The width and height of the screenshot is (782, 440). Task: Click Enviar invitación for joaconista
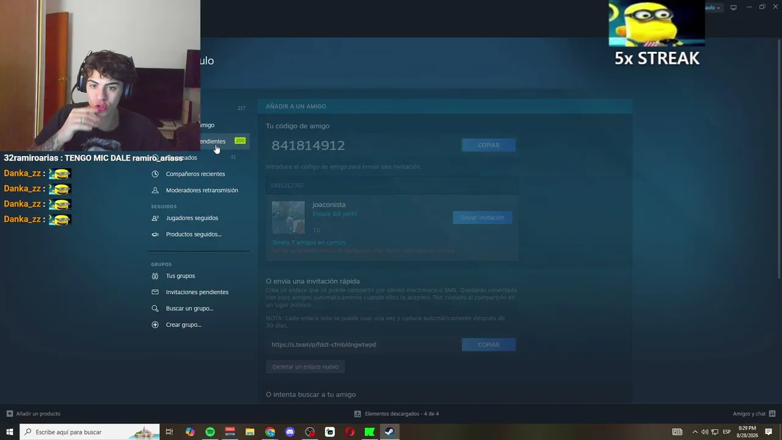click(483, 218)
